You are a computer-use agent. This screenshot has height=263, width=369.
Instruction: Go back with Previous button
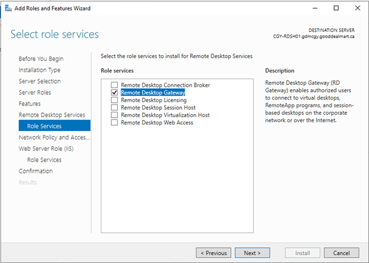213,253
